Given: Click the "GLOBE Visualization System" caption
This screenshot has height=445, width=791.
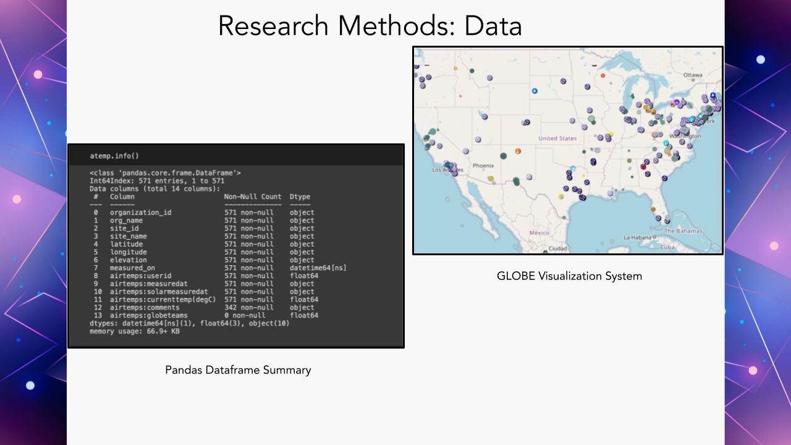Looking at the screenshot, I should click(569, 276).
